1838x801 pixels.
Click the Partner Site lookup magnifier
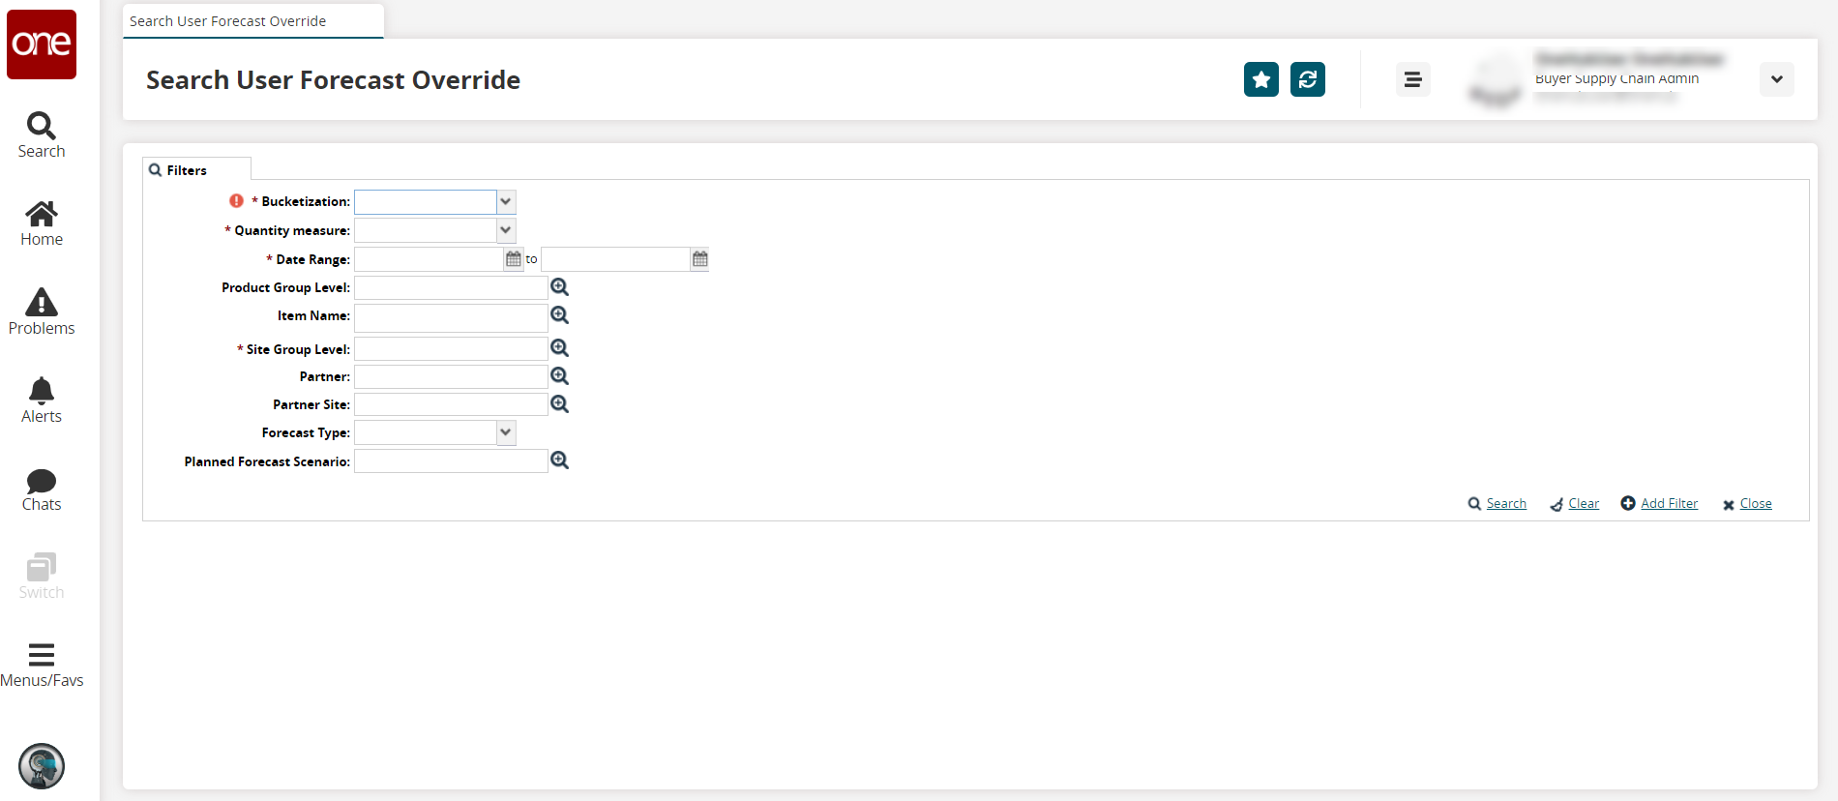(x=559, y=404)
